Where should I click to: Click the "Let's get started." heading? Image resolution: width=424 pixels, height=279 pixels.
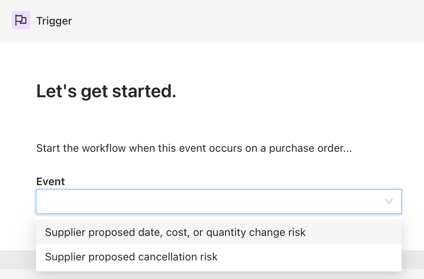(106, 91)
